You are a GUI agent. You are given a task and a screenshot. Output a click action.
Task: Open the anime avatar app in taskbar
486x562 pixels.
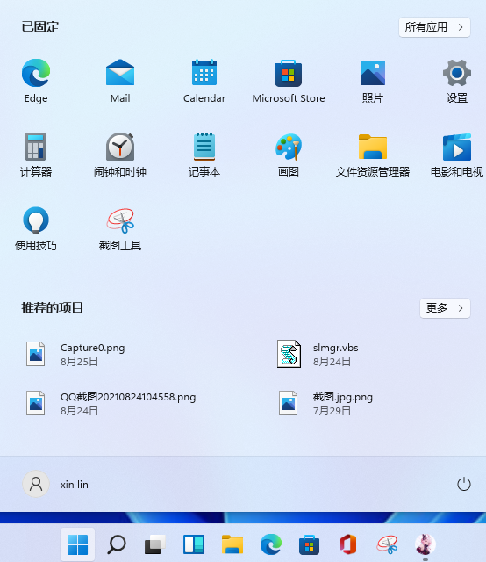tap(425, 544)
